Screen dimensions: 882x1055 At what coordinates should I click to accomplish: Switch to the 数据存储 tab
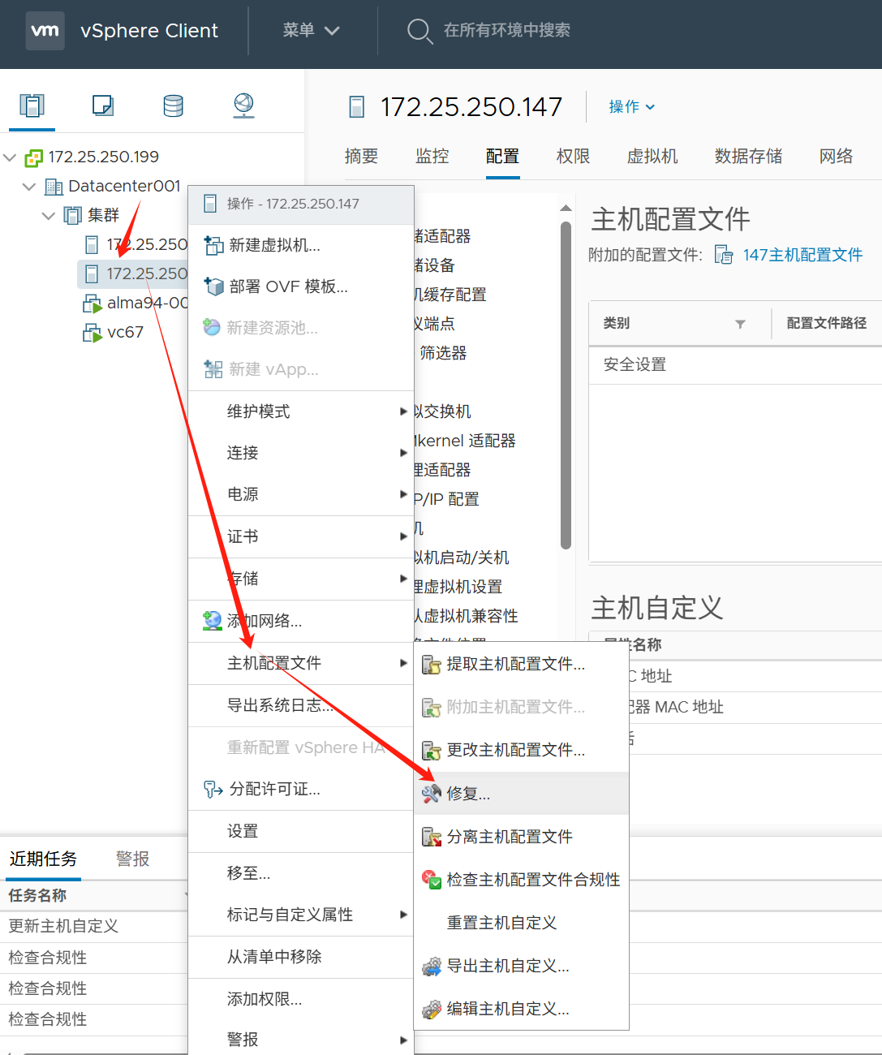pos(748,156)
